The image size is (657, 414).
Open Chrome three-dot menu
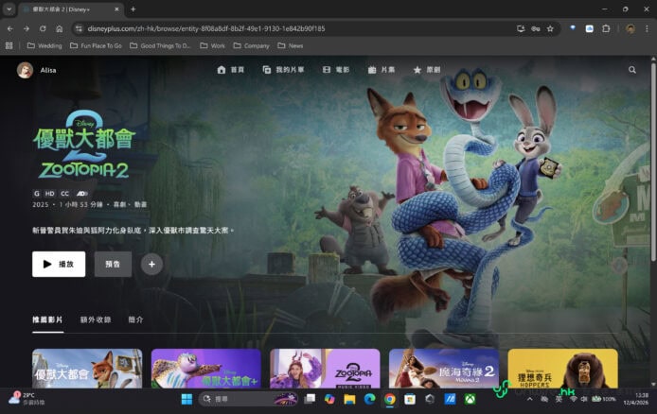click(647, 29)
